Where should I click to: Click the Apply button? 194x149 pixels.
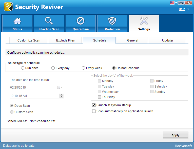click(176, 135)
